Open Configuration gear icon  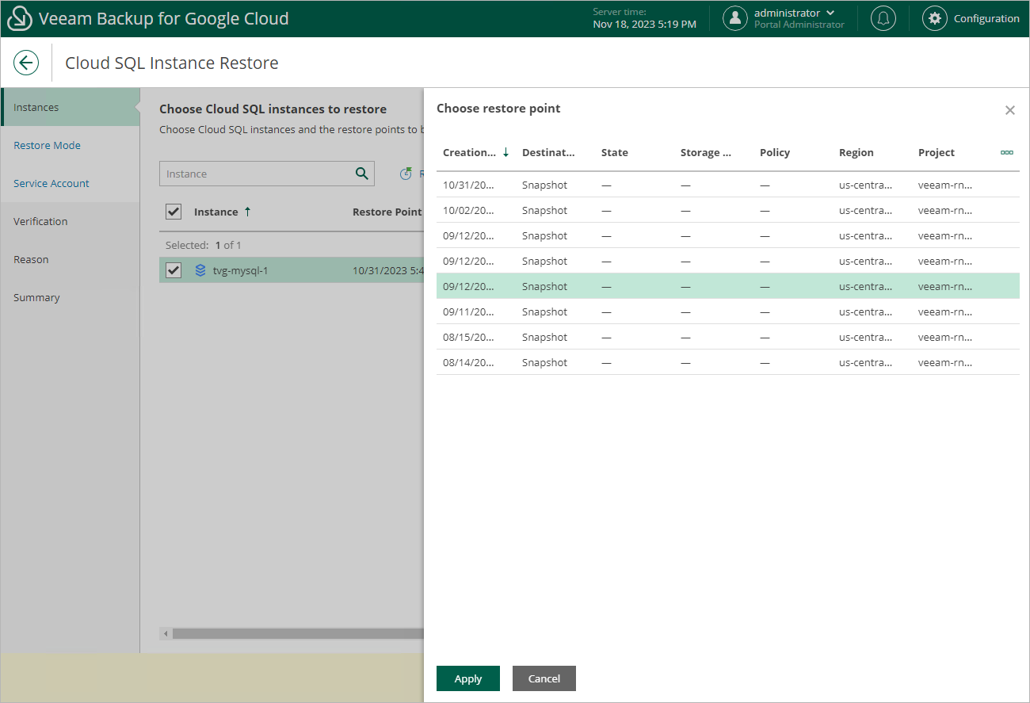935,18
